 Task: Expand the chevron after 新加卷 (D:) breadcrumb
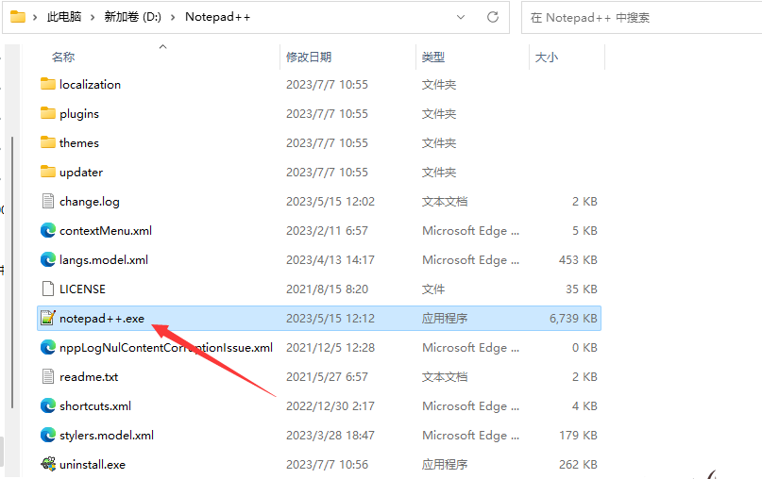[174, 17]
